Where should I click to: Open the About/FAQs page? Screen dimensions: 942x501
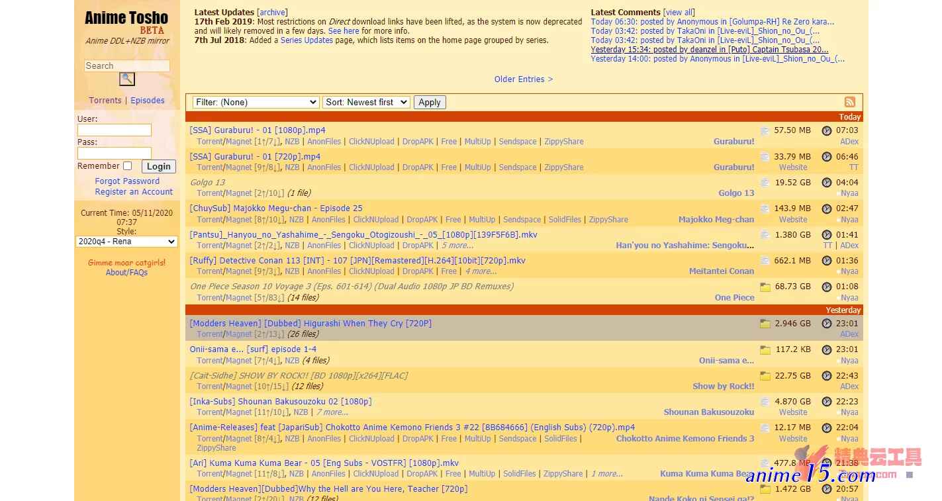[126, 273]
